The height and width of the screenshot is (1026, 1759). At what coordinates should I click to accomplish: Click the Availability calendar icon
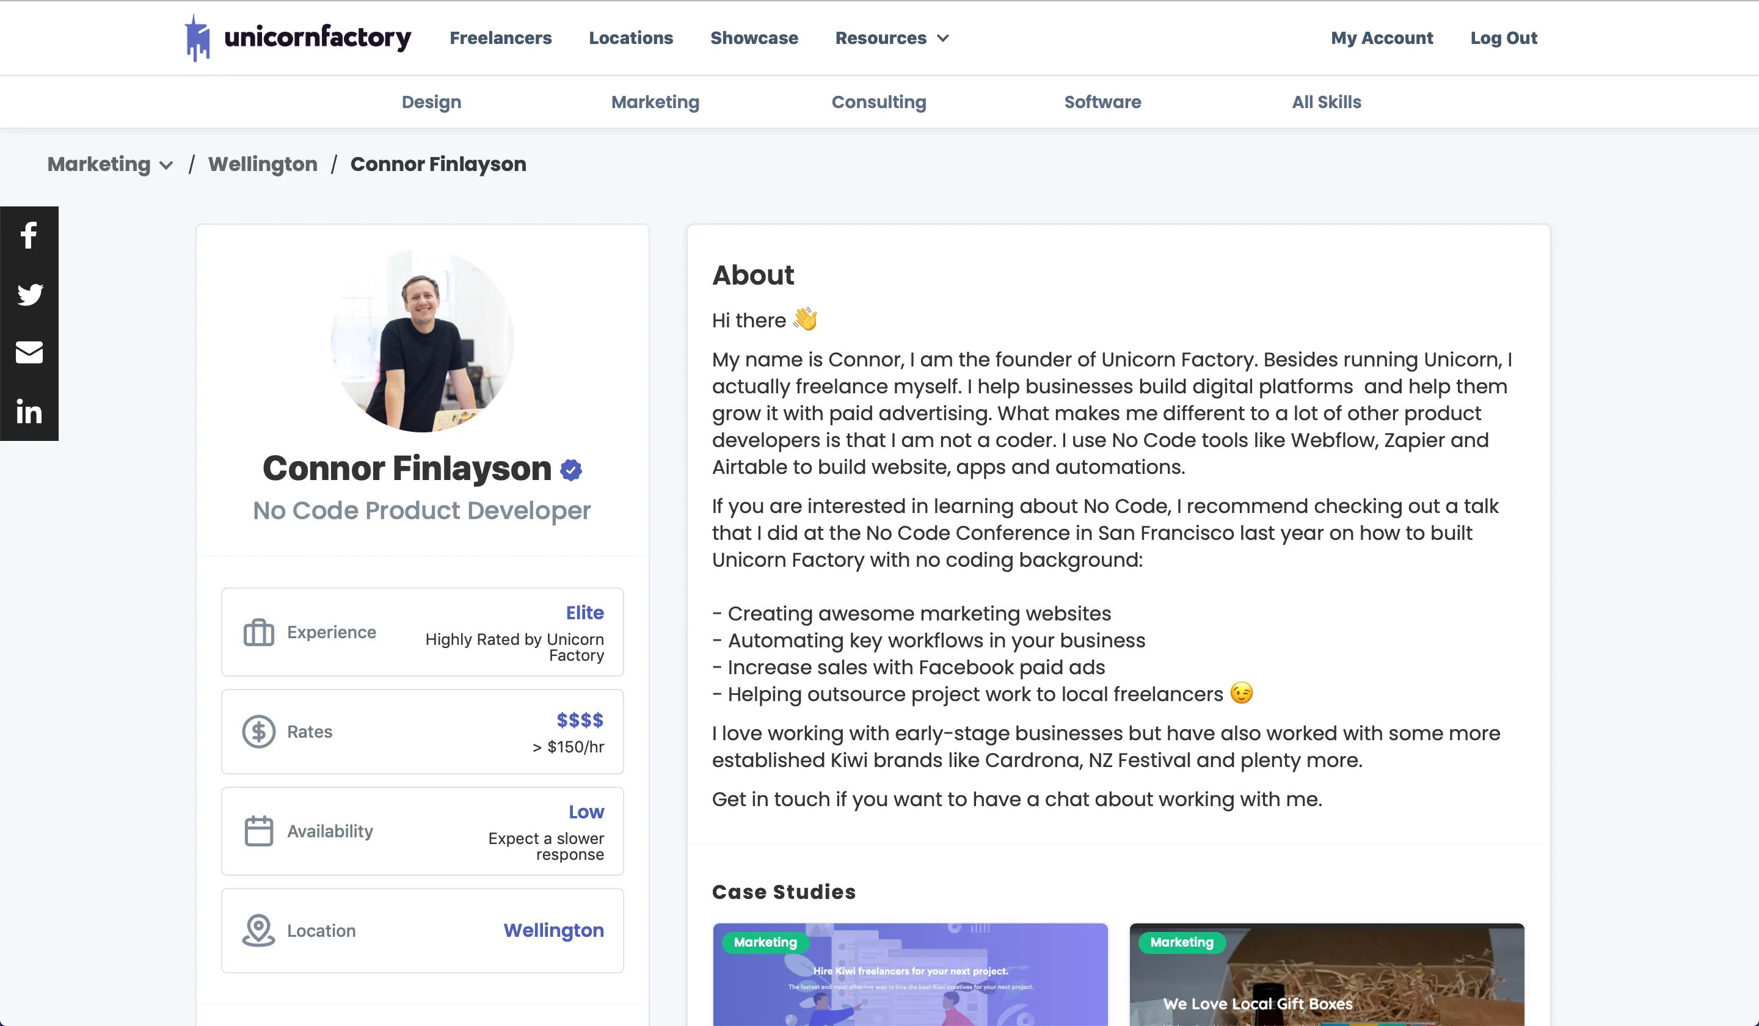point(258,831)
